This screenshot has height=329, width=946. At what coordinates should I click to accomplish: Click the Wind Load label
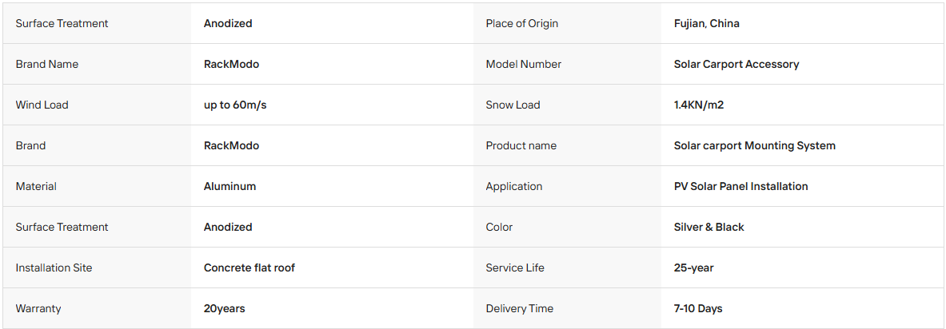point(42,105)
